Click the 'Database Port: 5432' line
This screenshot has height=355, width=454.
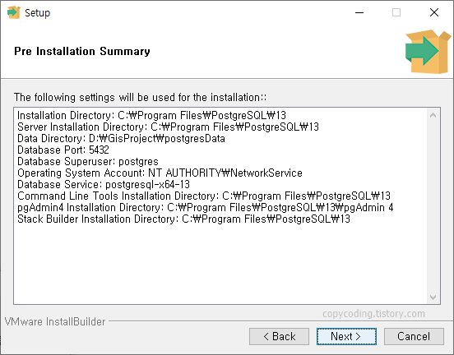(63, 150)
